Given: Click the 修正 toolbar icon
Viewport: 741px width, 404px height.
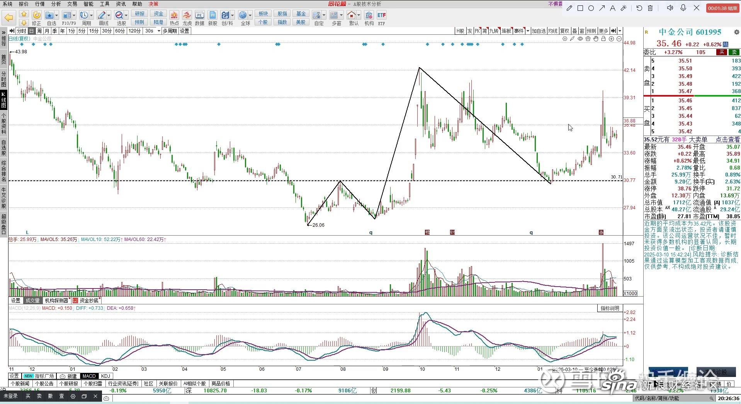Looking at the screenshot, I should pyautogui.click(x=37, y=15).
